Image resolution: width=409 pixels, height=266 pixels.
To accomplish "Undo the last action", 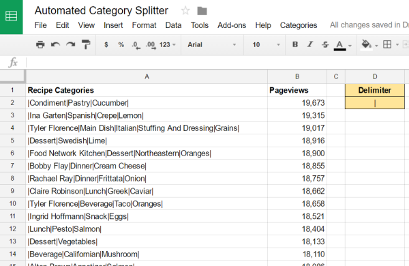I will (55, 44).
